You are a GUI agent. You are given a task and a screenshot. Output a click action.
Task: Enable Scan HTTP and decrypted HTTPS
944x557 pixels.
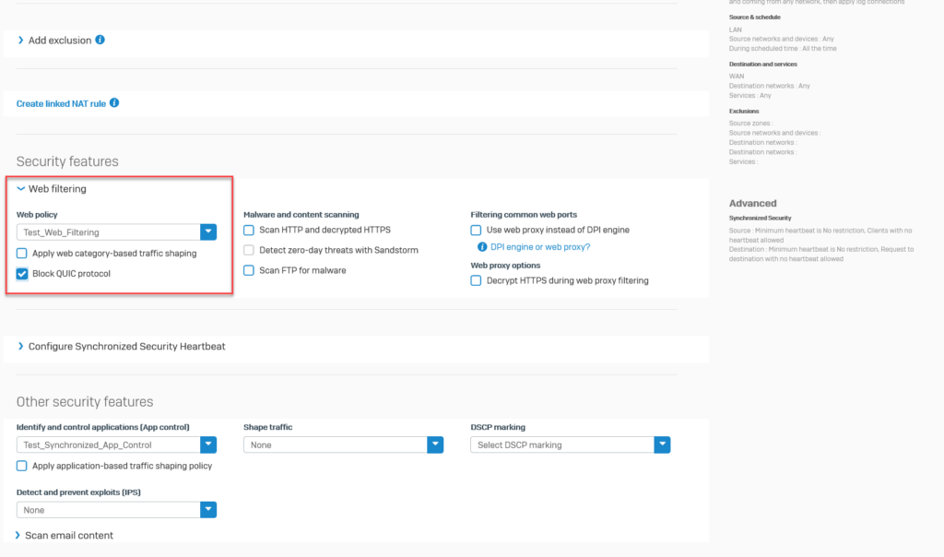click(x=249, y=230)
